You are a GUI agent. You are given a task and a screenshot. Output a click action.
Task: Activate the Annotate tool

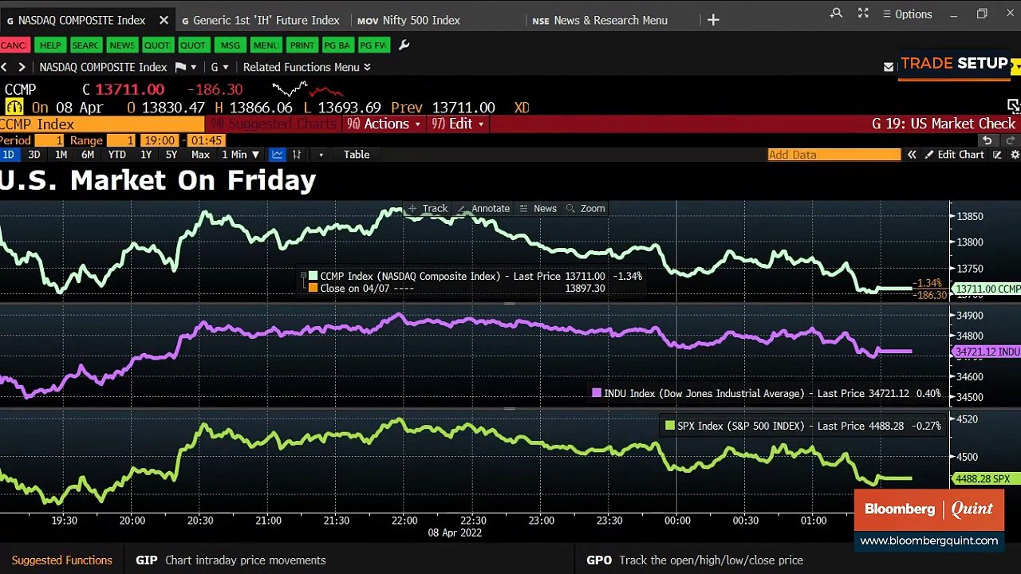484,208
